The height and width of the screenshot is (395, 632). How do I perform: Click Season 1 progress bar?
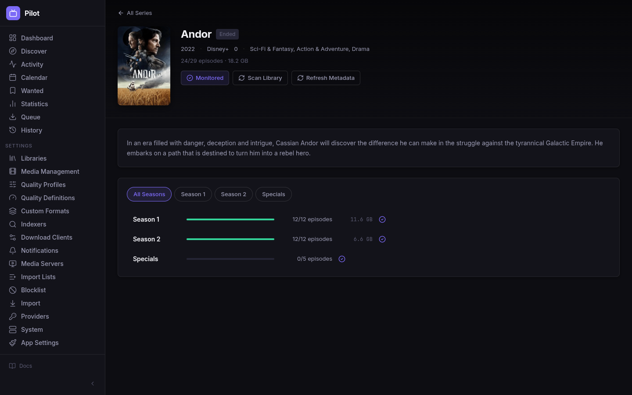click(230, 219)
